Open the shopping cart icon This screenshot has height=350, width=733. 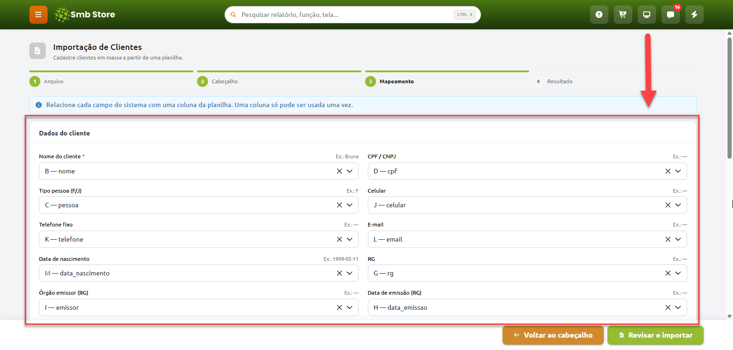coord(623,15)
